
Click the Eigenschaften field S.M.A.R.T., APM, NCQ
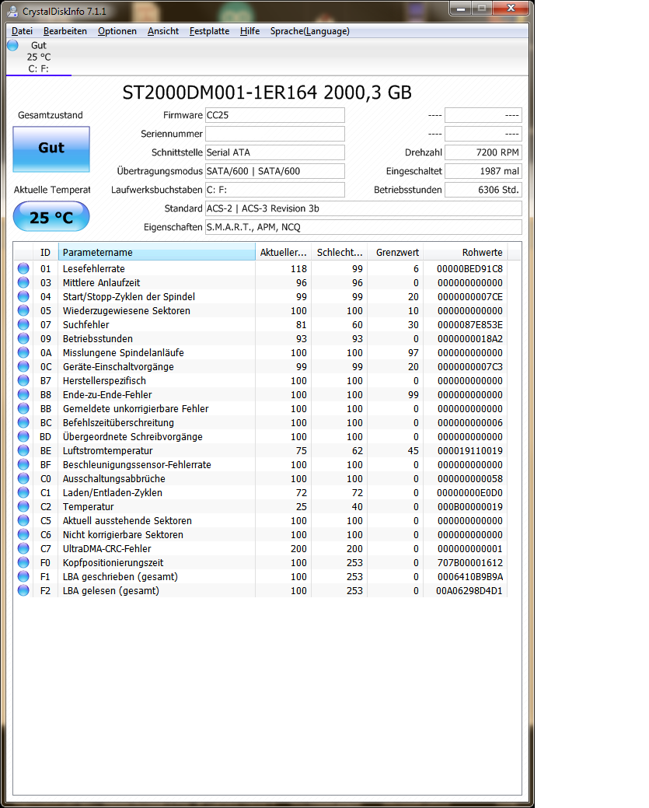(x=364, y=227)
